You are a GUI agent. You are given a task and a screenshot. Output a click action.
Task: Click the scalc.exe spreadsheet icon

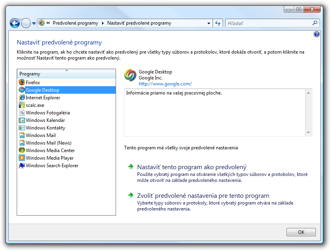22,105
